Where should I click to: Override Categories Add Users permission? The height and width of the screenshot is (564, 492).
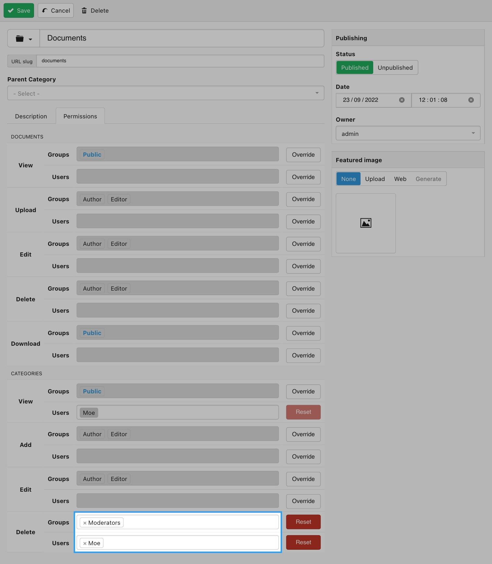click(303, 457)
